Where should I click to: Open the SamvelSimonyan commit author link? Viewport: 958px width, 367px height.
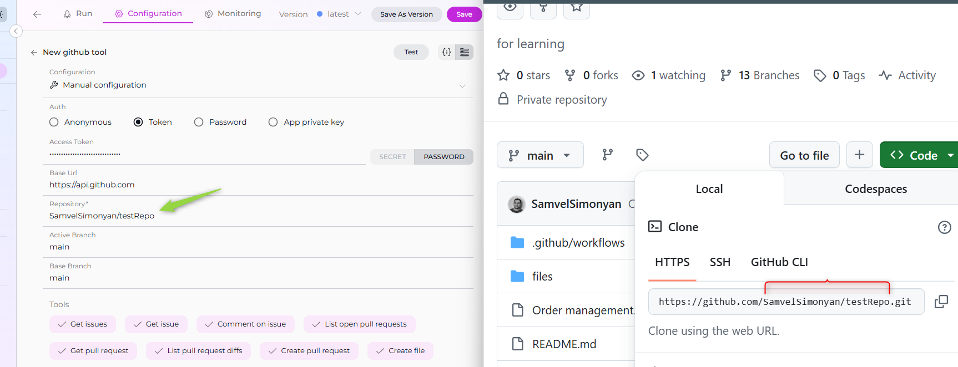576,204
